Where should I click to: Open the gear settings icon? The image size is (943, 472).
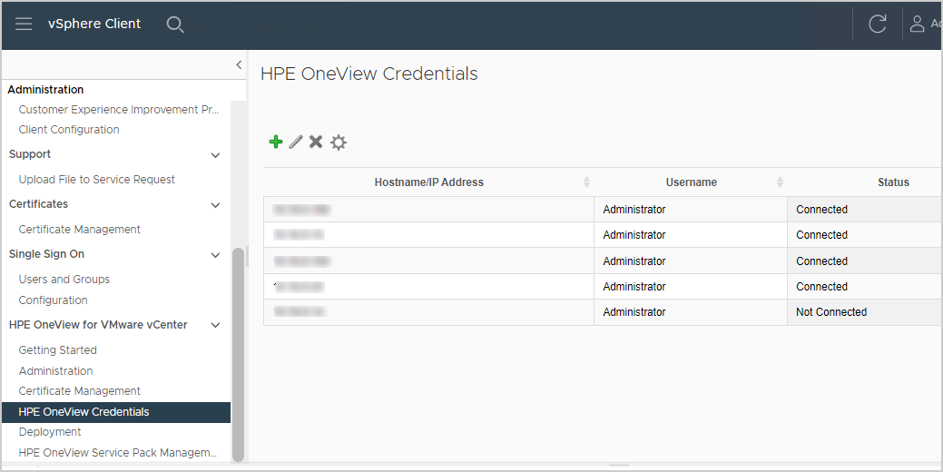339,143
